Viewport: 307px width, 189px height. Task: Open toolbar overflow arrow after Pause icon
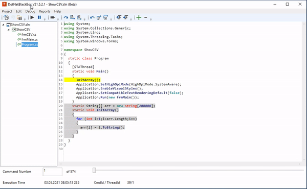(45, 19)
